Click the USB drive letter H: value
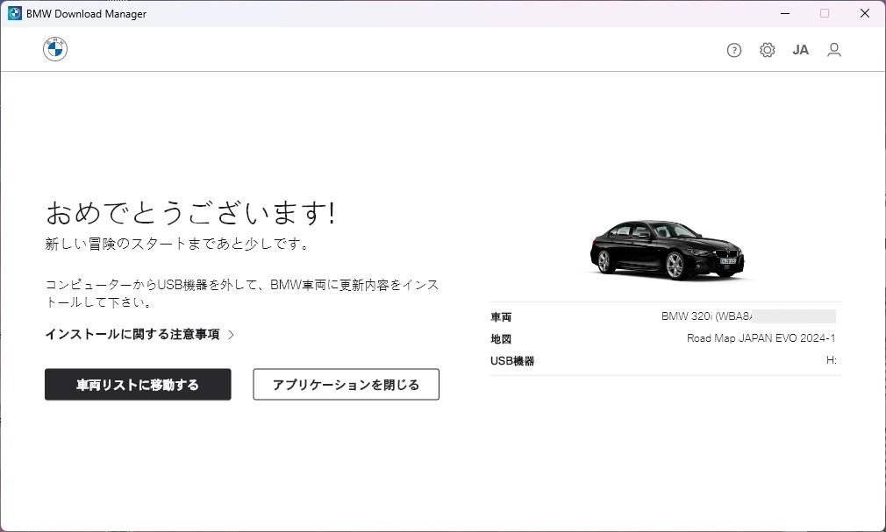Screen dimensions: 886x532 [831, 360]
